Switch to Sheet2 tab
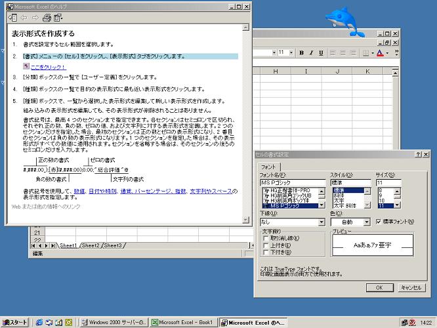The height and width of the screenshot is (328, 437). coord(91,245)
